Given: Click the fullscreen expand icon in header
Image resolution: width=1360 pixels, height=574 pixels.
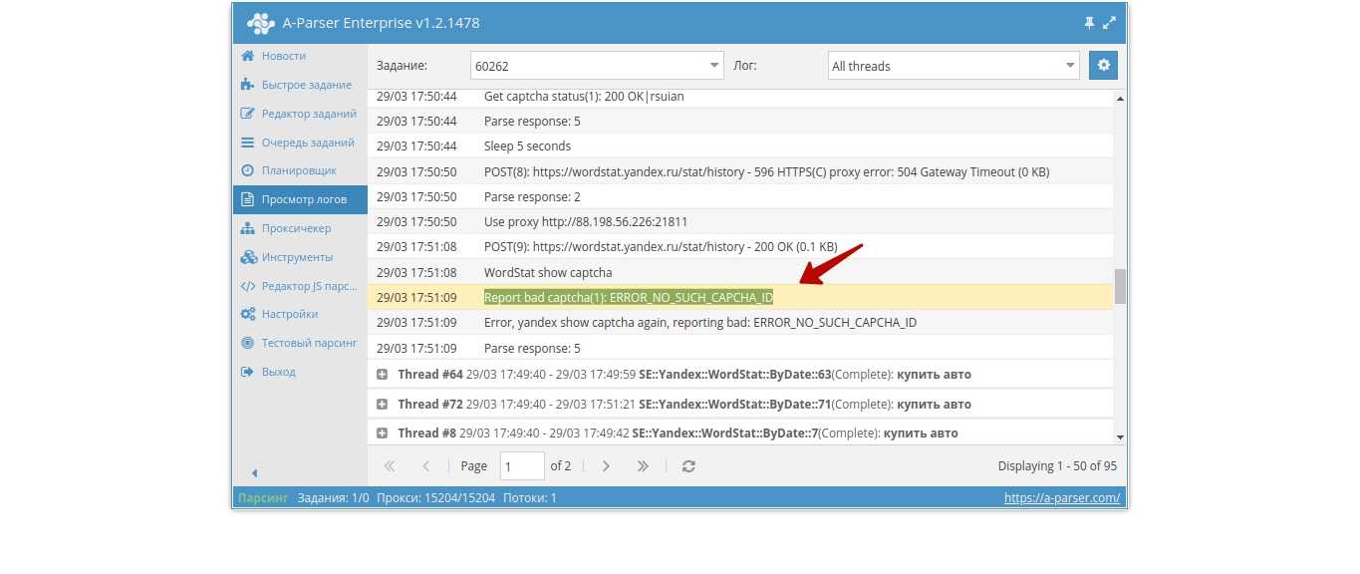Looking at the screenshot, I should (x=1110, y=23).
